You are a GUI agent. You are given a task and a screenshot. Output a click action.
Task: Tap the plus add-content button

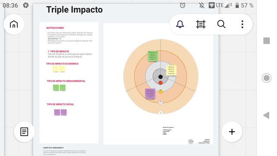232,132
